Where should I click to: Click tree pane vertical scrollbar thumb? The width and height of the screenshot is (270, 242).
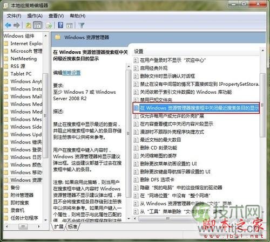click(45, 115)
